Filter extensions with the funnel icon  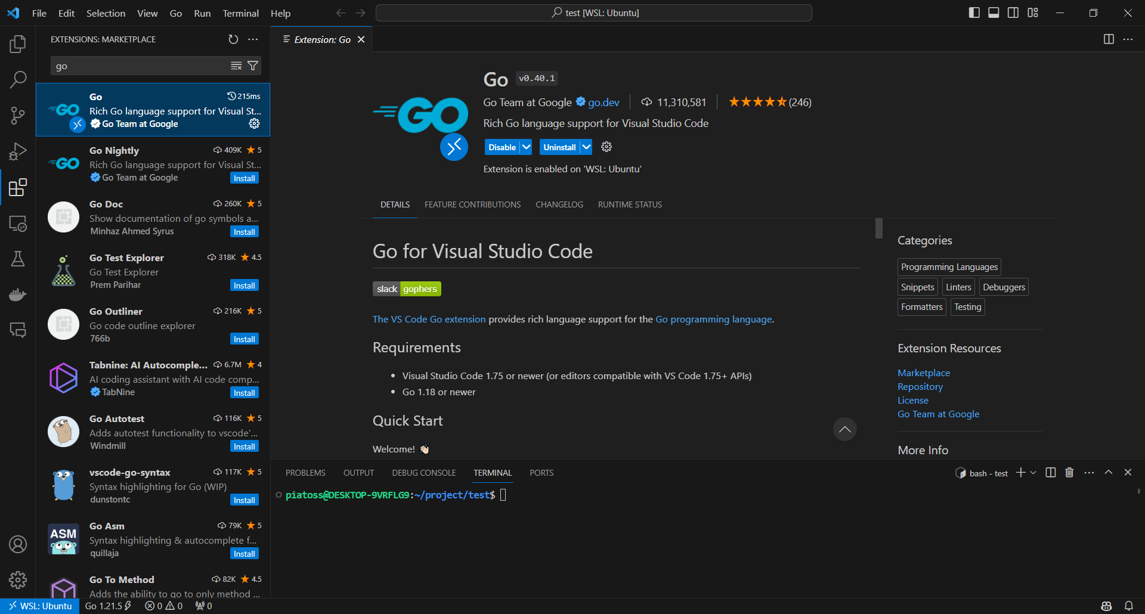coord(253,66)
